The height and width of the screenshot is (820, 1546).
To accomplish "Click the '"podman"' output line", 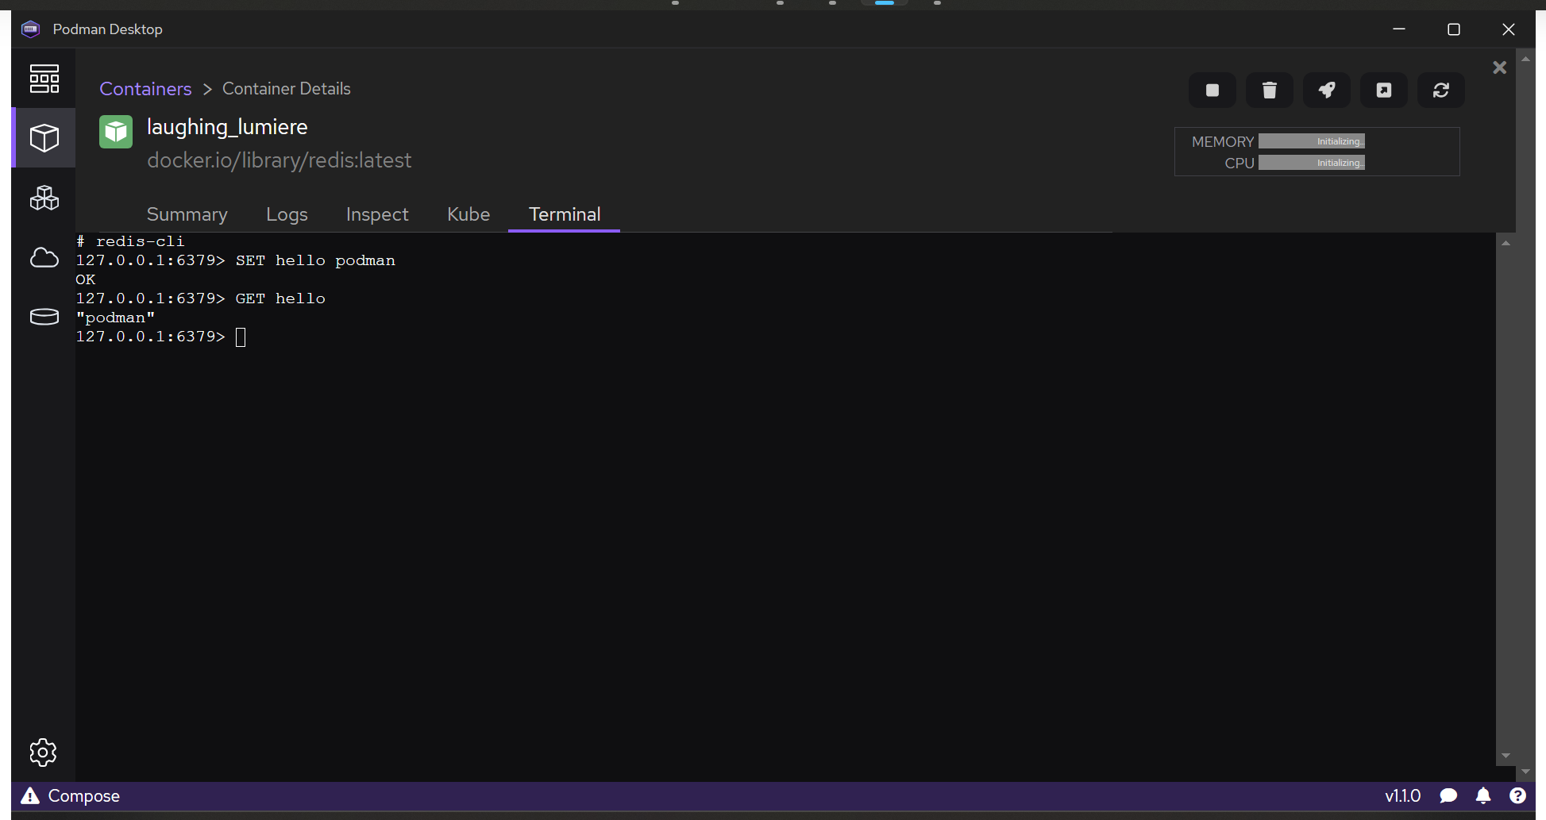I will tap(115, 318).
